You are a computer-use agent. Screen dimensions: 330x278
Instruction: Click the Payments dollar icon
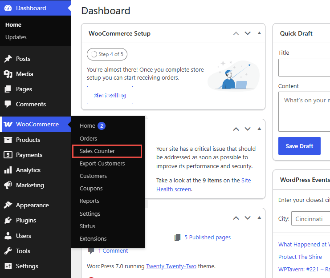(8, 155)
